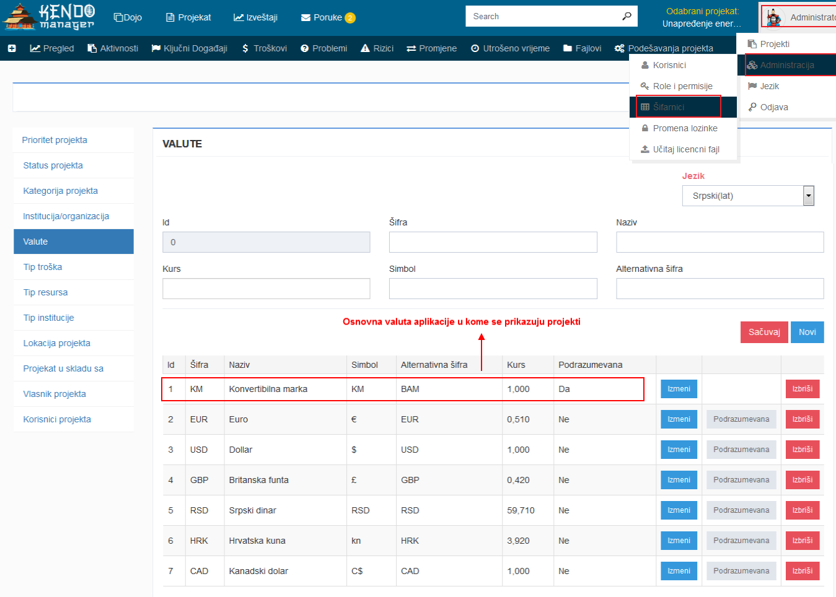The image size is (836, 597).
Task: Click Izmeni for Konvertibilna marka row
Action: pos(679,389)
